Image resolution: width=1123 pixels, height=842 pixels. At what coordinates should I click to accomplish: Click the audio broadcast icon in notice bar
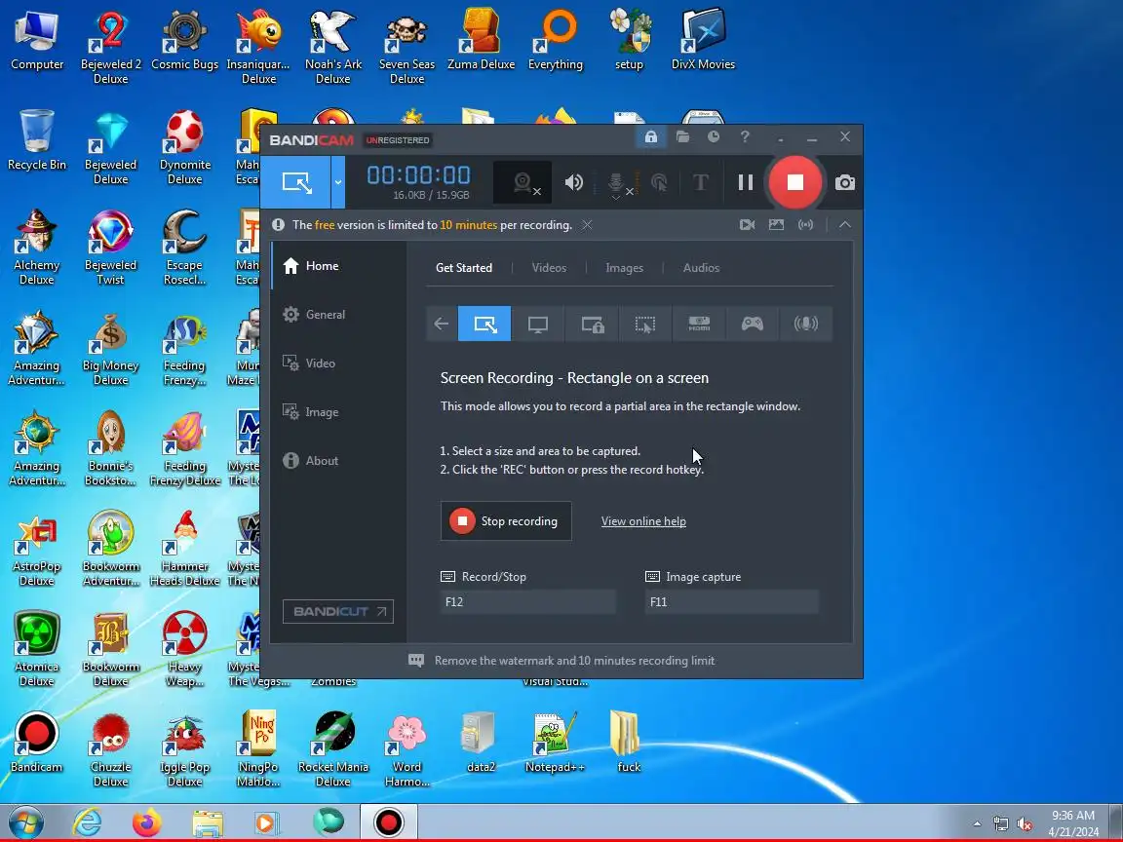[x=806, y=225]
